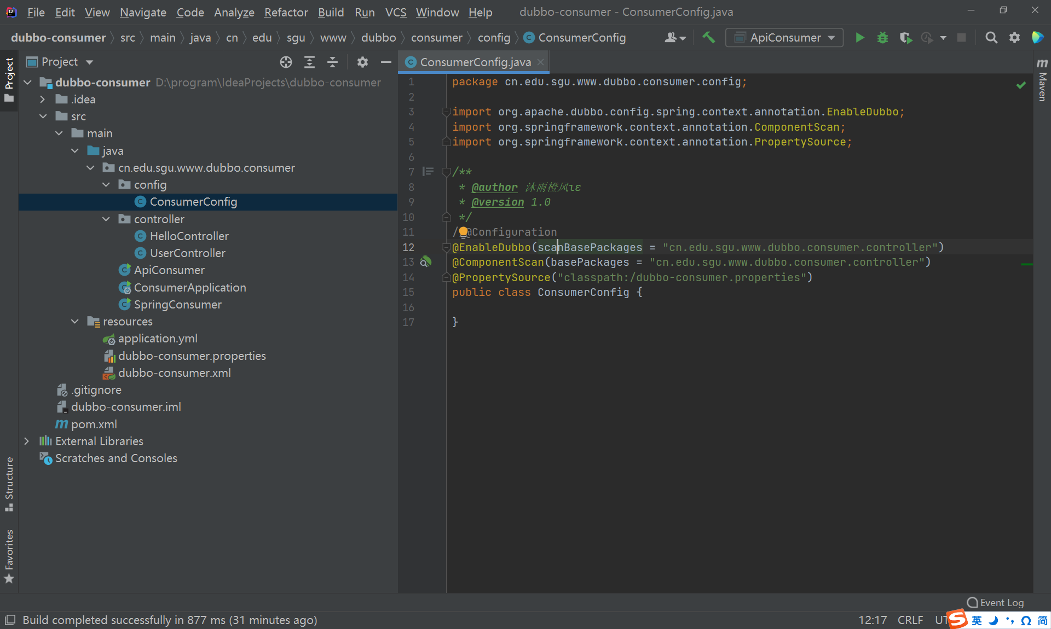Screen dimensions: 1051x629
Task: Click line separator CRLF in status bar
Action: pyautogui.click(x=910, y=620)
